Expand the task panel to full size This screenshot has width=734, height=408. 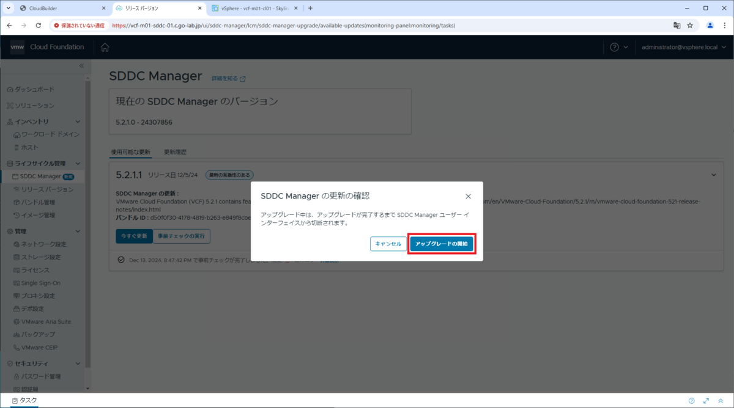(706, 401)
